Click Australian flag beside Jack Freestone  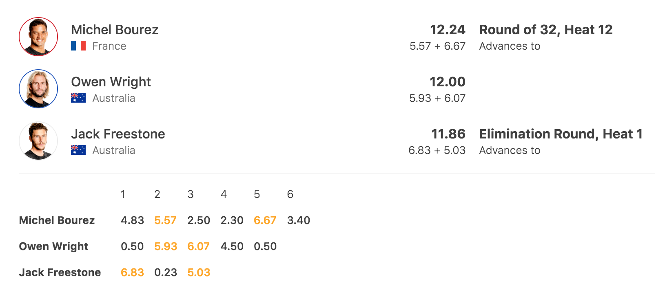point(78,150)
